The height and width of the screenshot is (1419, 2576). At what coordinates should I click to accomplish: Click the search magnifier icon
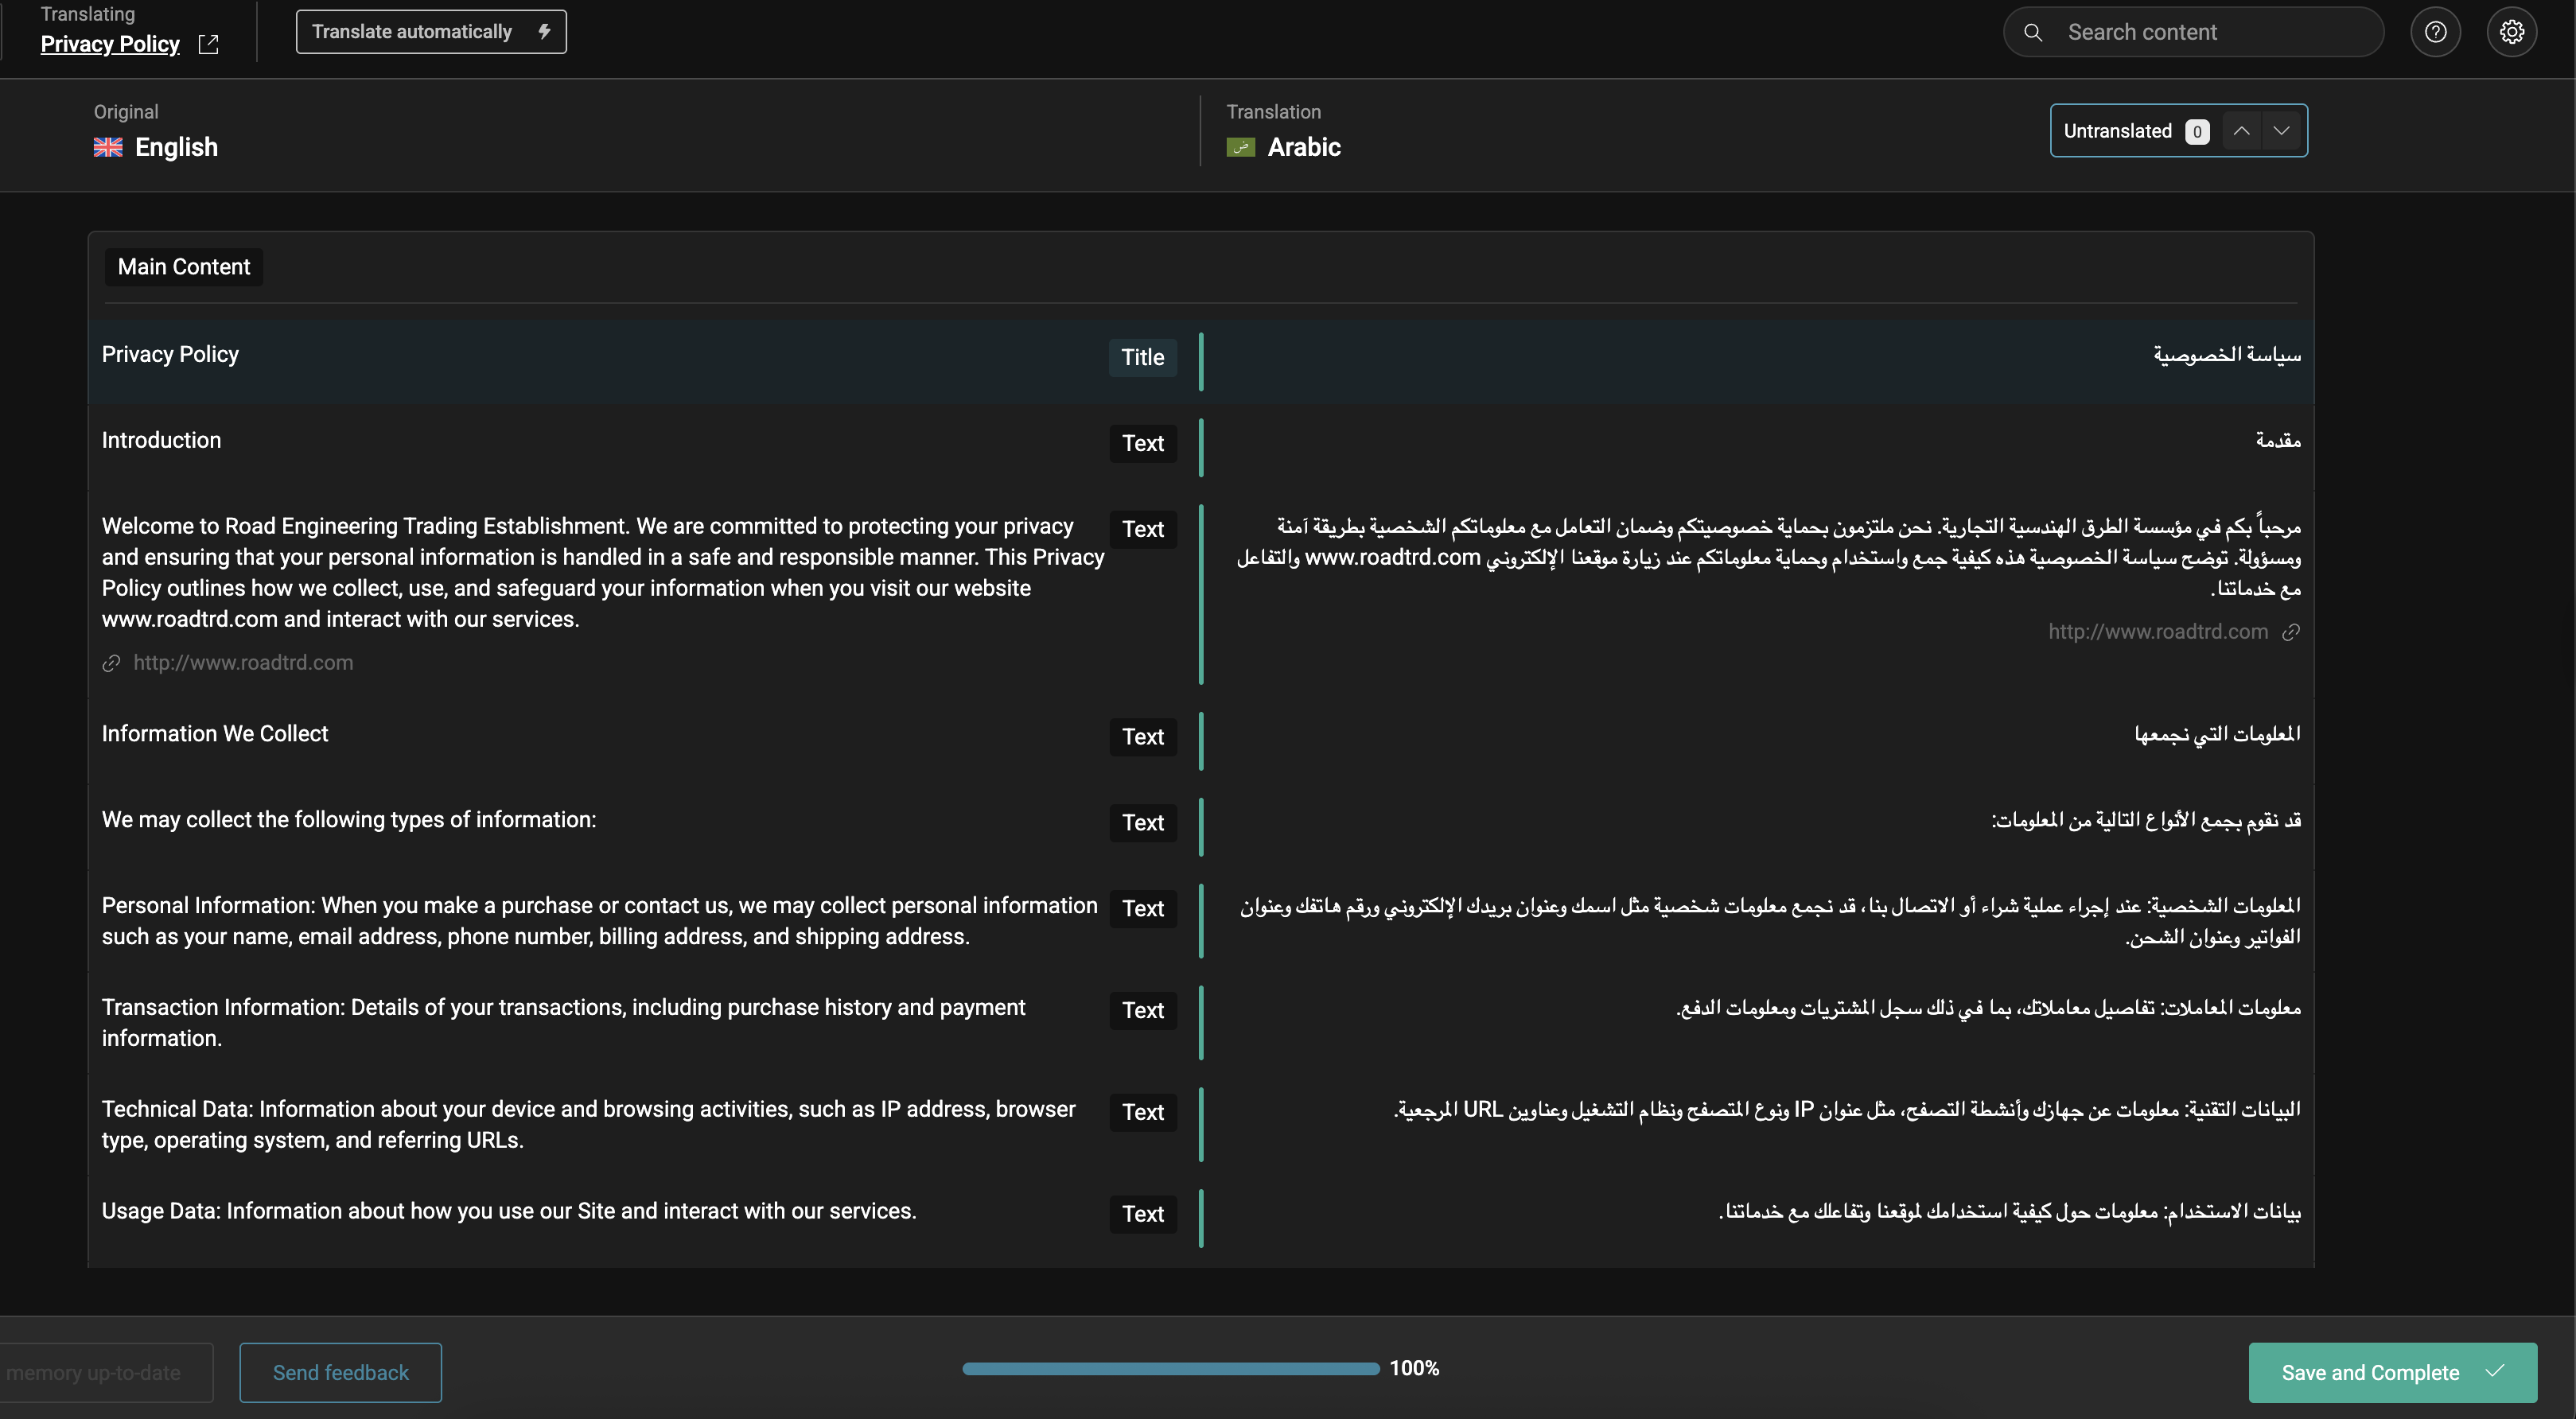coord(2033,32)
